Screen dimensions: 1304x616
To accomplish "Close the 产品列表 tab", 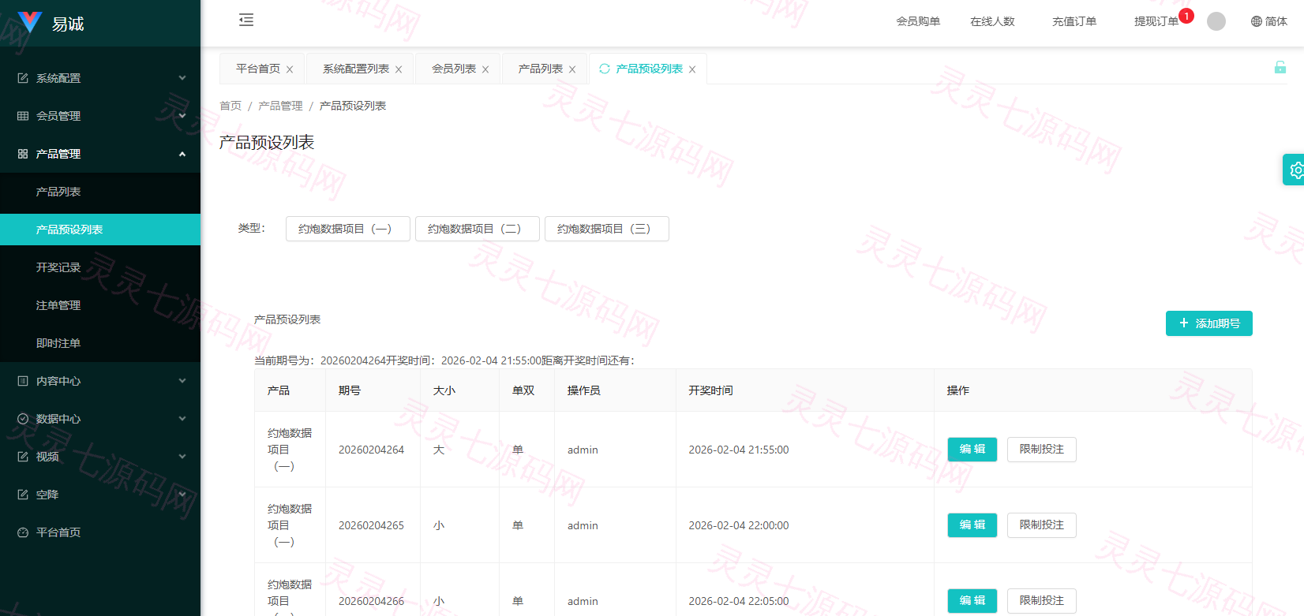I will 572,69.
